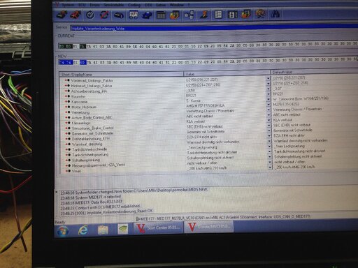
Task: Click the table grid toolbar icon
Action: coord(161,15)
